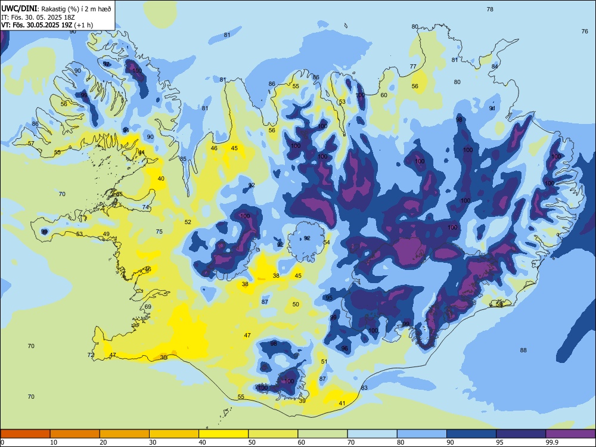The height and width of the screenshot is (447, 596).
Task: Select the 30–40 golden legend color block
Action: 174,434
